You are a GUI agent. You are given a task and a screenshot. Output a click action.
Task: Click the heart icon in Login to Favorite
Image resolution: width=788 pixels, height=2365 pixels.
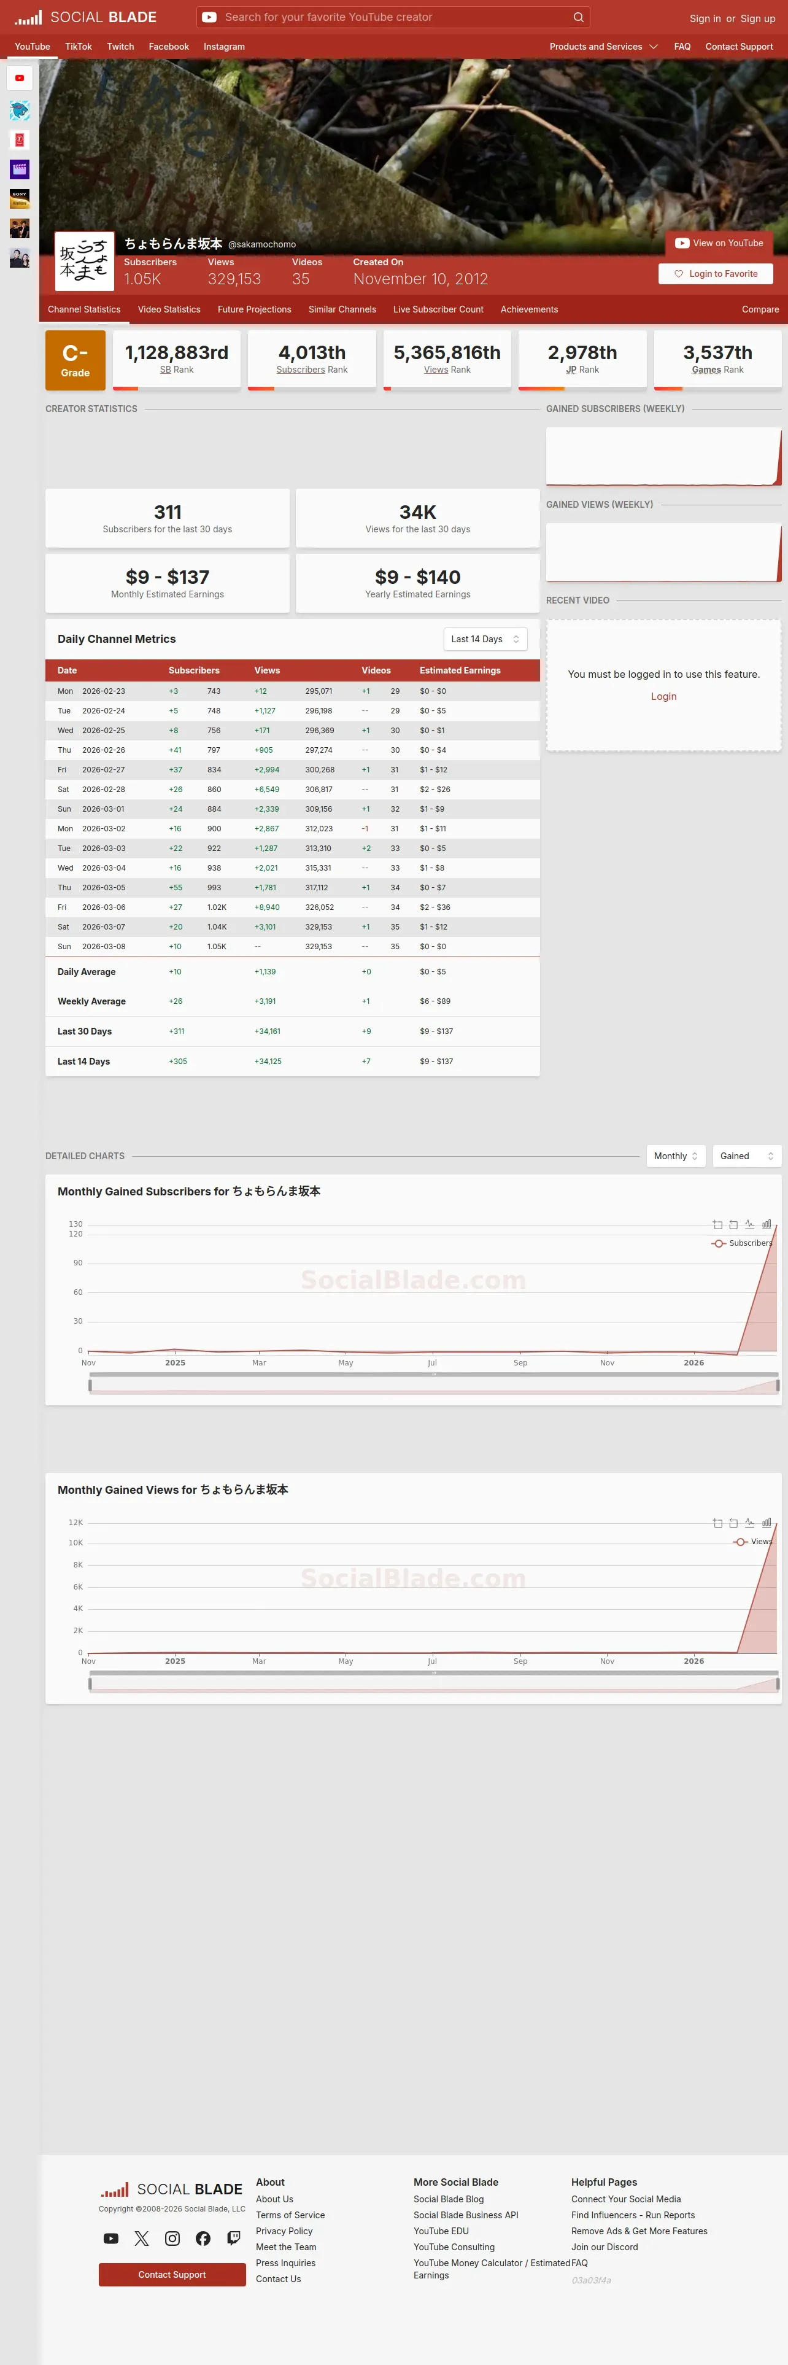click(679, 274)
